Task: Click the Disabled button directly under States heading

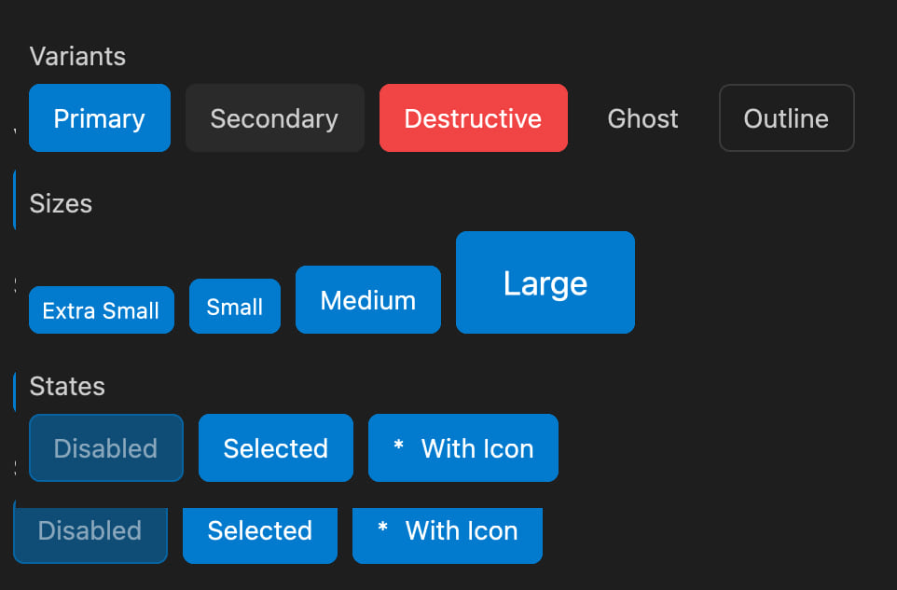Action: [105, 448]
